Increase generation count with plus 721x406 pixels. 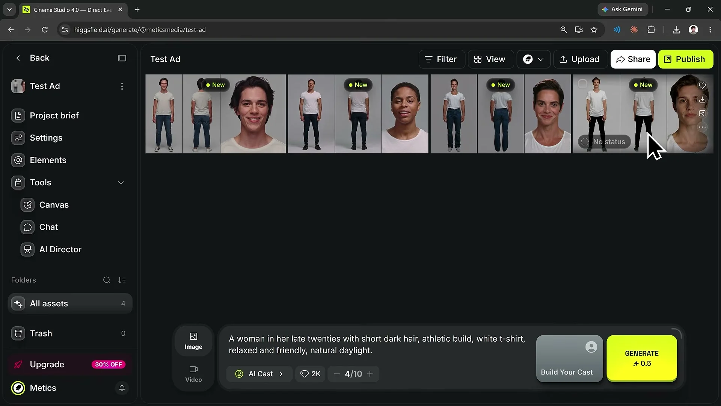(370, 374)
